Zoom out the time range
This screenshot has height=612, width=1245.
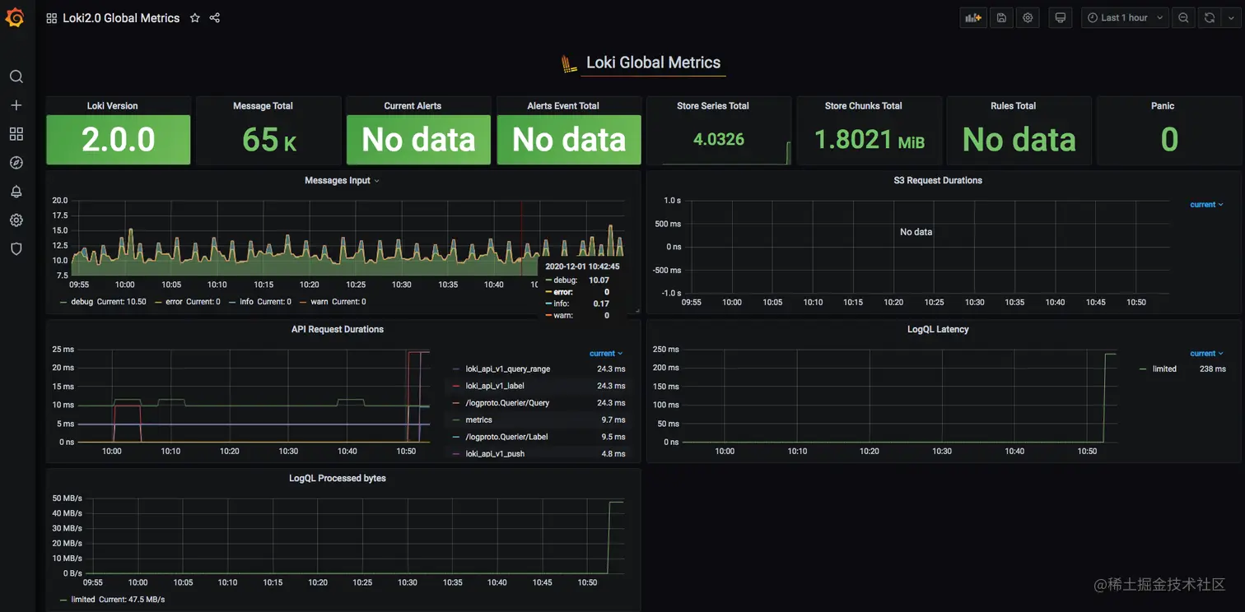pos(1183,17)
